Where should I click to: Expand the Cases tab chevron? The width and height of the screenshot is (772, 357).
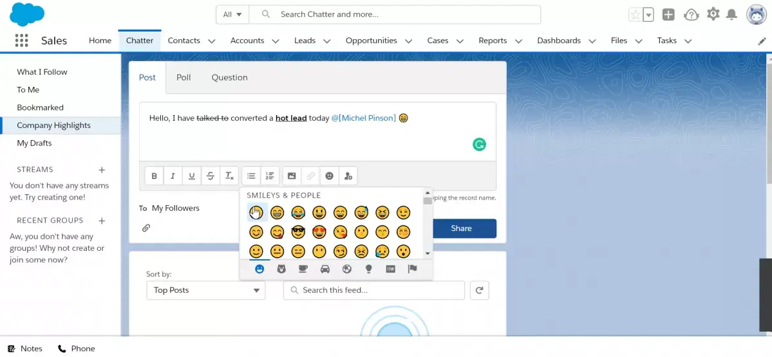(x=460, y=41)
